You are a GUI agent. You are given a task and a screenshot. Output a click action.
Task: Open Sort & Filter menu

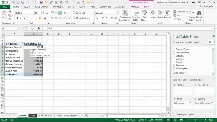click(192, 16)
